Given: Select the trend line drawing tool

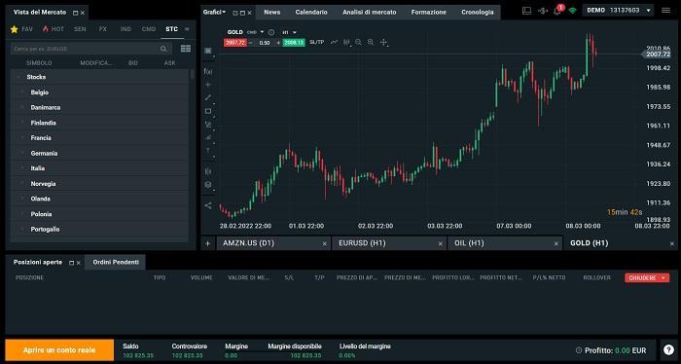Looking at the screenshot, I should pyautogui.click(x=208, y=97).
